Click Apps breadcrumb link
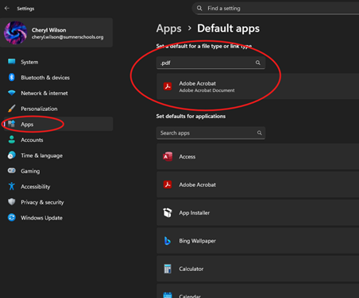 click(x=168, y=29)
